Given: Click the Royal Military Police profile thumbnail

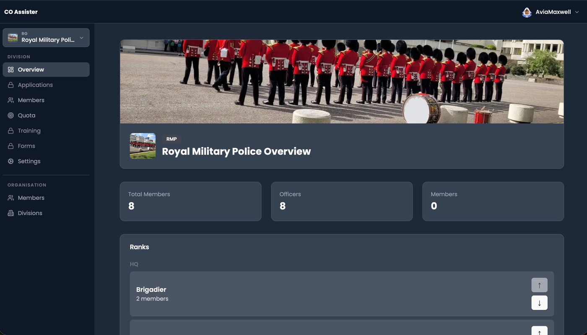Looking at the screenshot, I should 143,146.
